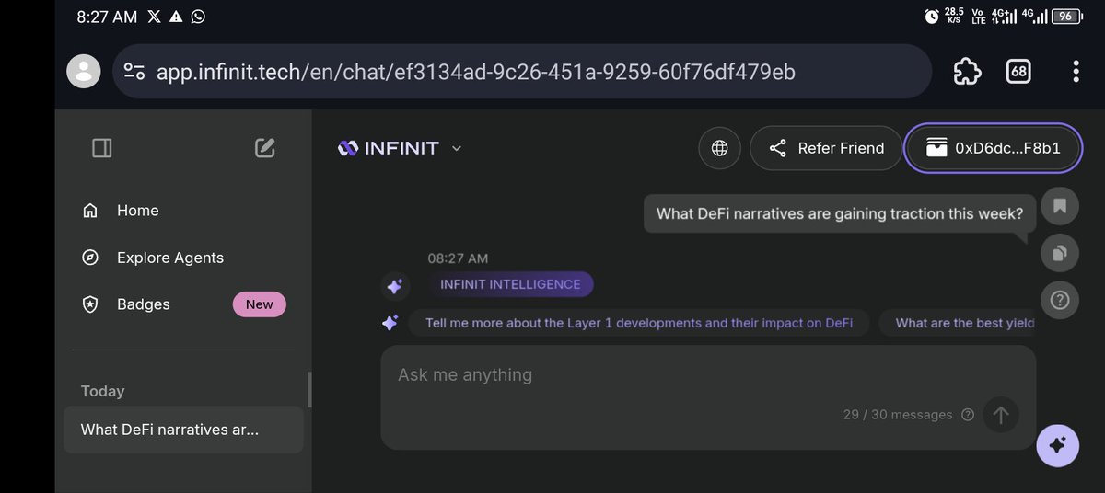Bookmark the message with bookmark icon

pos(1060,206)
